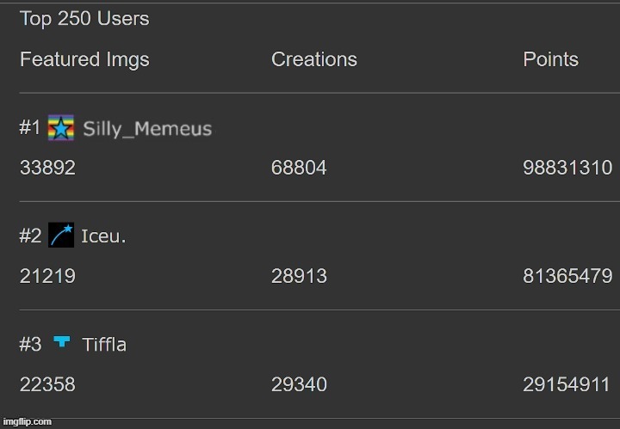This screenshot has width=620, height=429.
Task: Click the #3 rank label
Action: click(30, 344)
